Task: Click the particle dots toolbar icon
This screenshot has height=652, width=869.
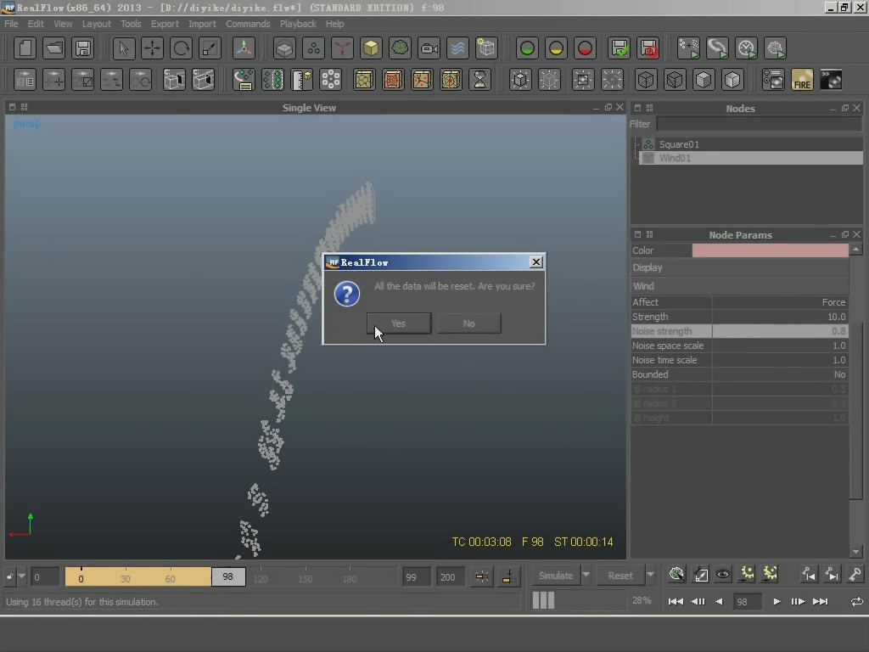Action: [x=330, y=80]
